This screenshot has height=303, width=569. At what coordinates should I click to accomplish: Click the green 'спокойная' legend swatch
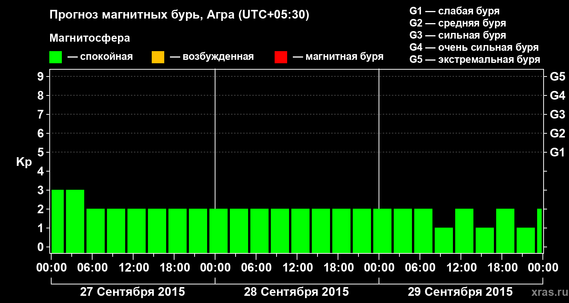click(56, 57)
